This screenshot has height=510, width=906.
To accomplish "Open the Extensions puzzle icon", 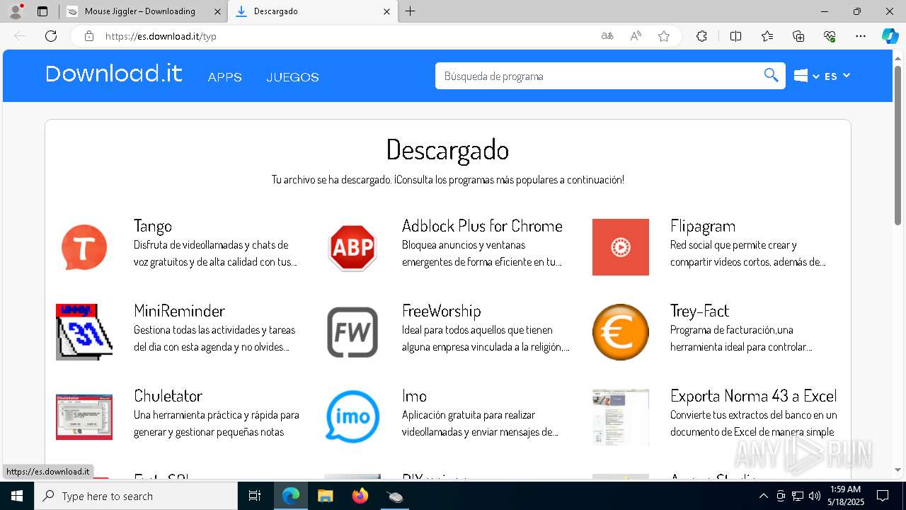I will [701, 36].
